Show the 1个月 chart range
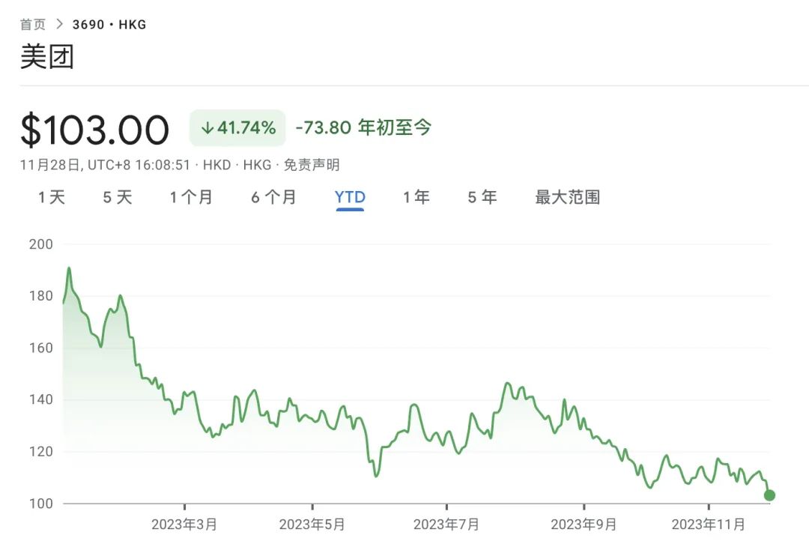Image resolution: width=809 pixels, height=550 pixels. tap(191, 197)
